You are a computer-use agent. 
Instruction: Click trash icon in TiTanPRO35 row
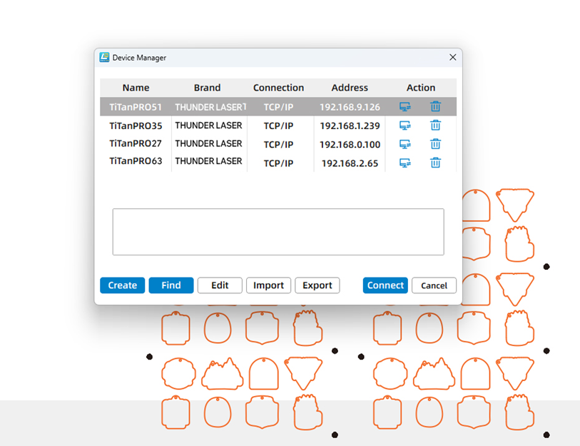(435, 126)
